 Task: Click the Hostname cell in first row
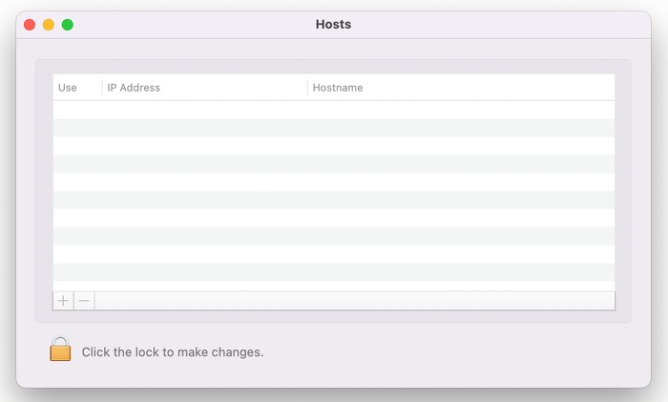[460, 110]
